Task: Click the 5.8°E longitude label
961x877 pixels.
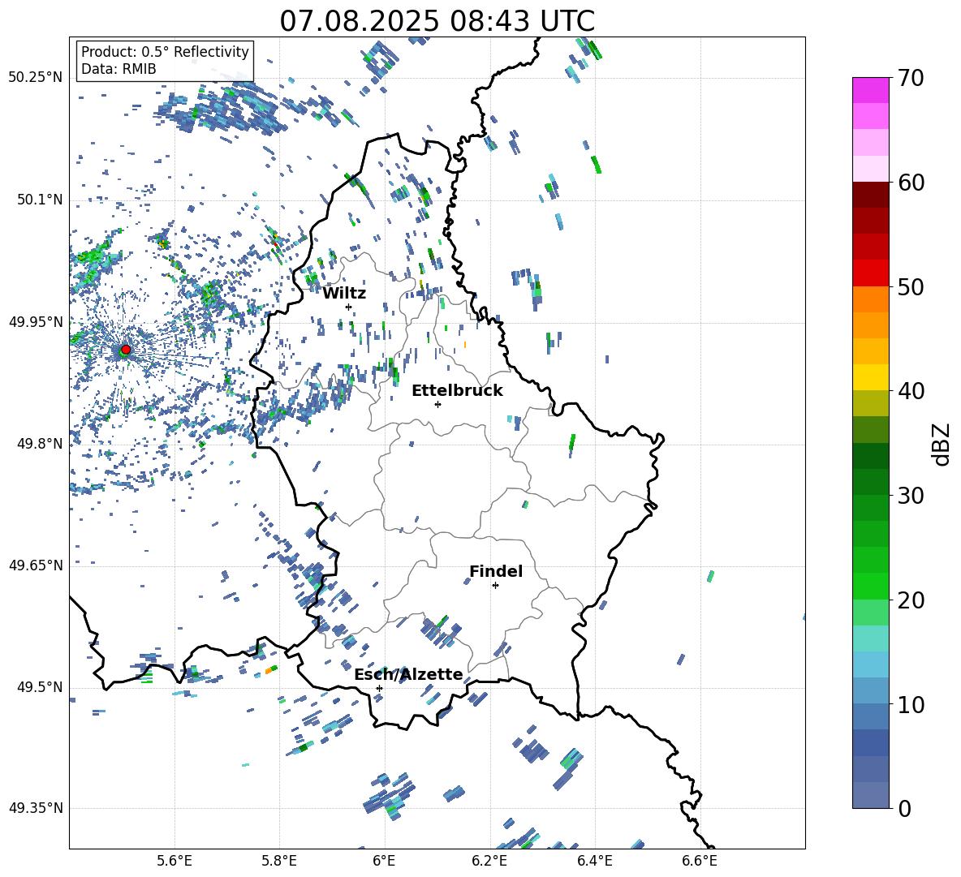Action: click(x=279, y=861)
